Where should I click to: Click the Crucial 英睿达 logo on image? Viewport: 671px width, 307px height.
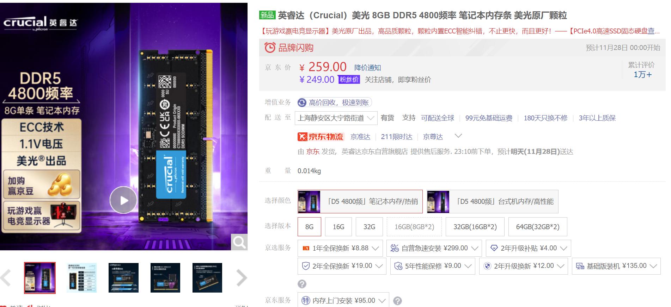(40, 23)
